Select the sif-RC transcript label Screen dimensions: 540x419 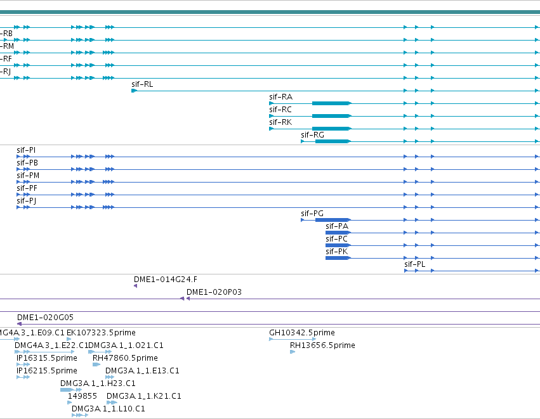(280, 110)
